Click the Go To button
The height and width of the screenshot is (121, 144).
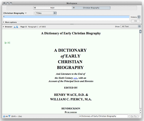point(134,116)
